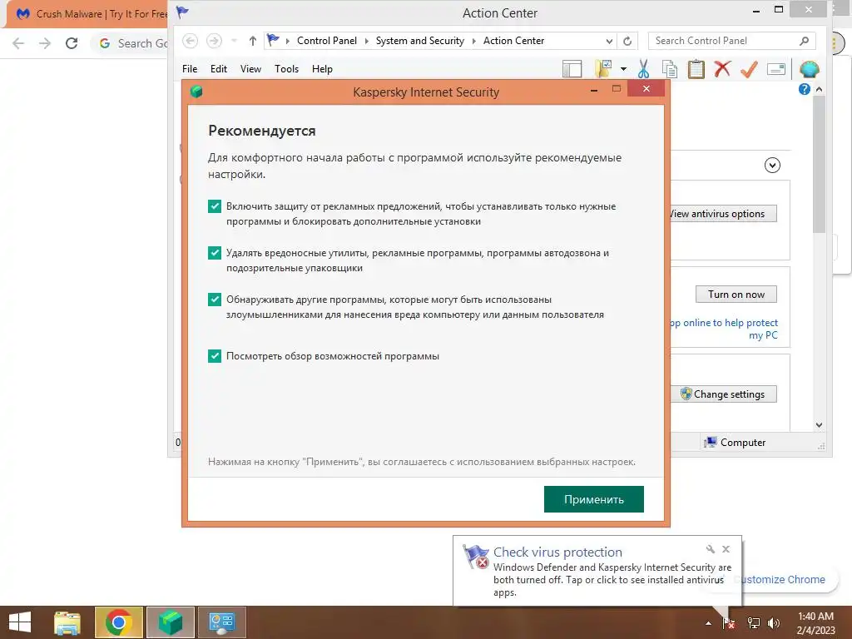Screen dimensions: 852x639
Task: Open the Edit menu in Action Center
Action: (219, 69)
